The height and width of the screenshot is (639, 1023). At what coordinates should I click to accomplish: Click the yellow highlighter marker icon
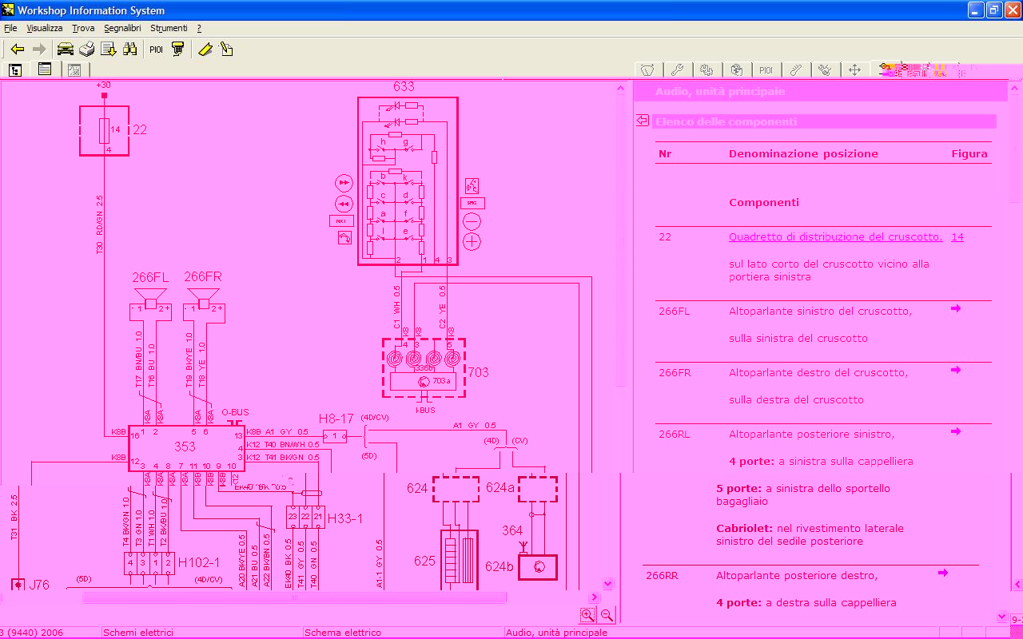tap(205, 50)
